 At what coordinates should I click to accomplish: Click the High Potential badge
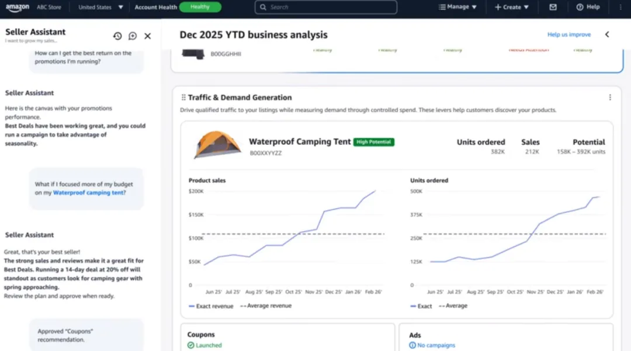click(x=374, y=142)
